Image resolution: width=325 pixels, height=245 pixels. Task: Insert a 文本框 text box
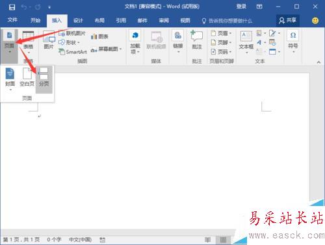click(x=246, y=42)
